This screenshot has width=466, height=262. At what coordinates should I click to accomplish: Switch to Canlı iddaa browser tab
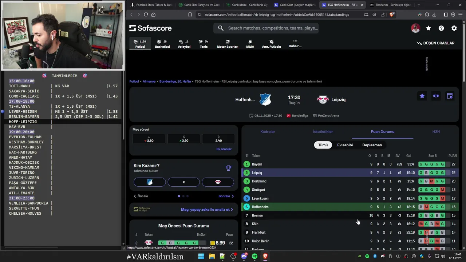(246, 5)
